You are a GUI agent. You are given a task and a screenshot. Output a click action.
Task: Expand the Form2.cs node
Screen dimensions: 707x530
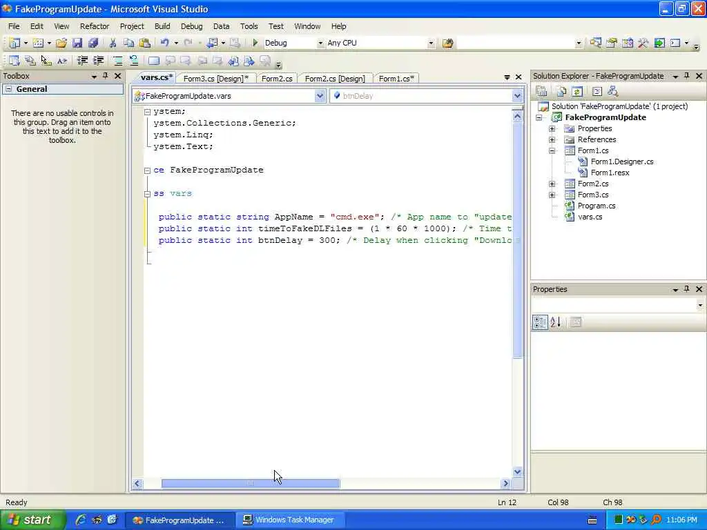point(552,184)
